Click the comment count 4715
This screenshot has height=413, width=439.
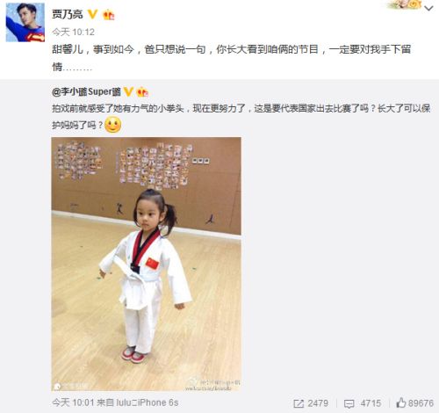[x=371, y=403]
